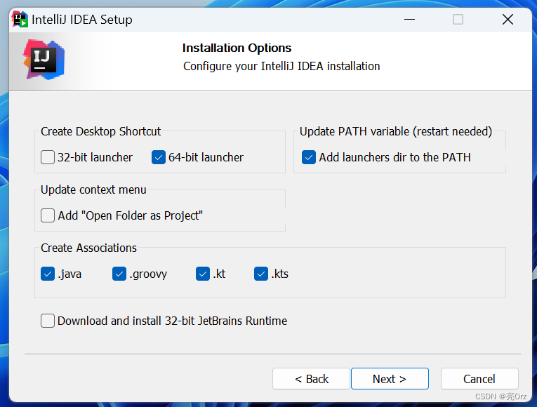This screenshot has width=537, height=407.
Task: Go back with the < Back button
Action: (x=311, y=379)
